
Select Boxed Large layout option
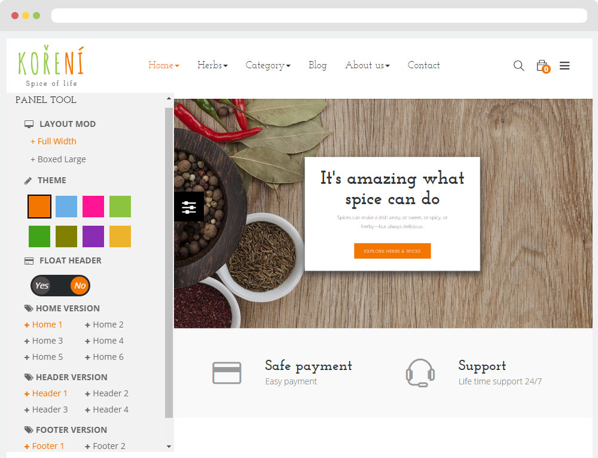click(x=58, y=159)
